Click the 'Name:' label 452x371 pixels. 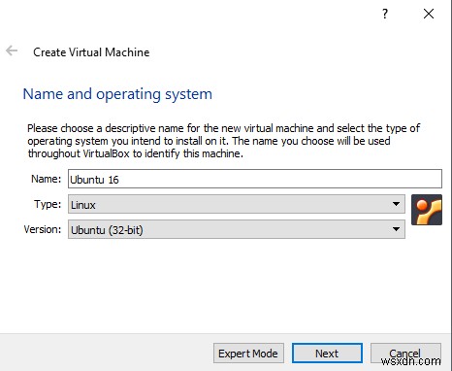coord(46,179)
